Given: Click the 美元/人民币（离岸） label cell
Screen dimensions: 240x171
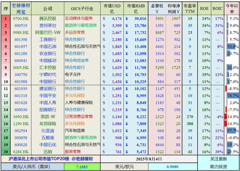Looking at the screenshot, I should tap(33, 167).
